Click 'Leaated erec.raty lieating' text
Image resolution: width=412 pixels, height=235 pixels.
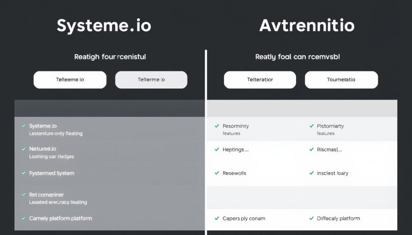58,202
